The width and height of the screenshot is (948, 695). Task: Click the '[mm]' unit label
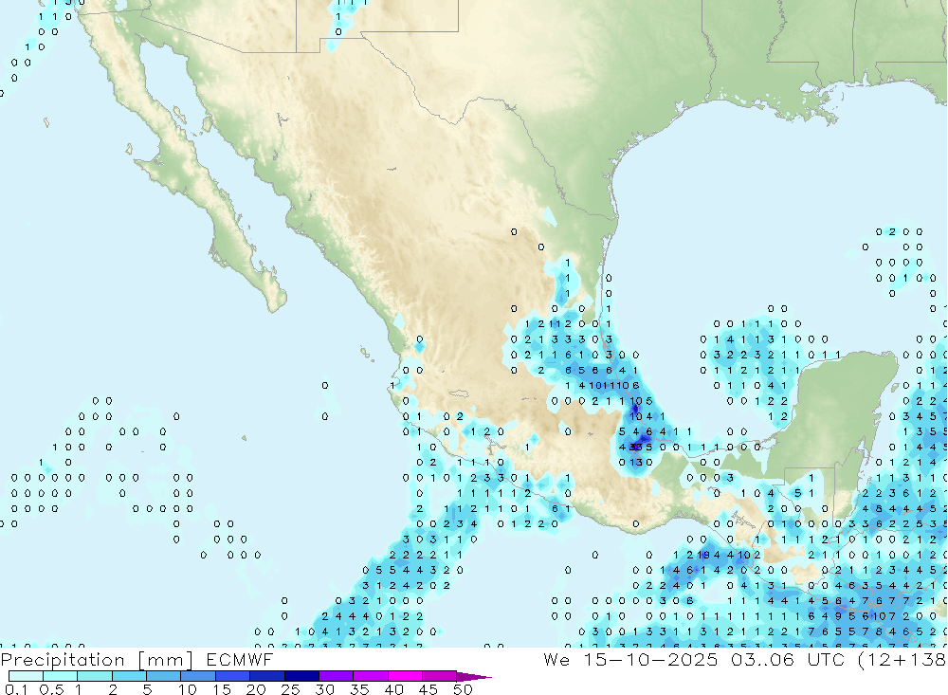(166, 660)
